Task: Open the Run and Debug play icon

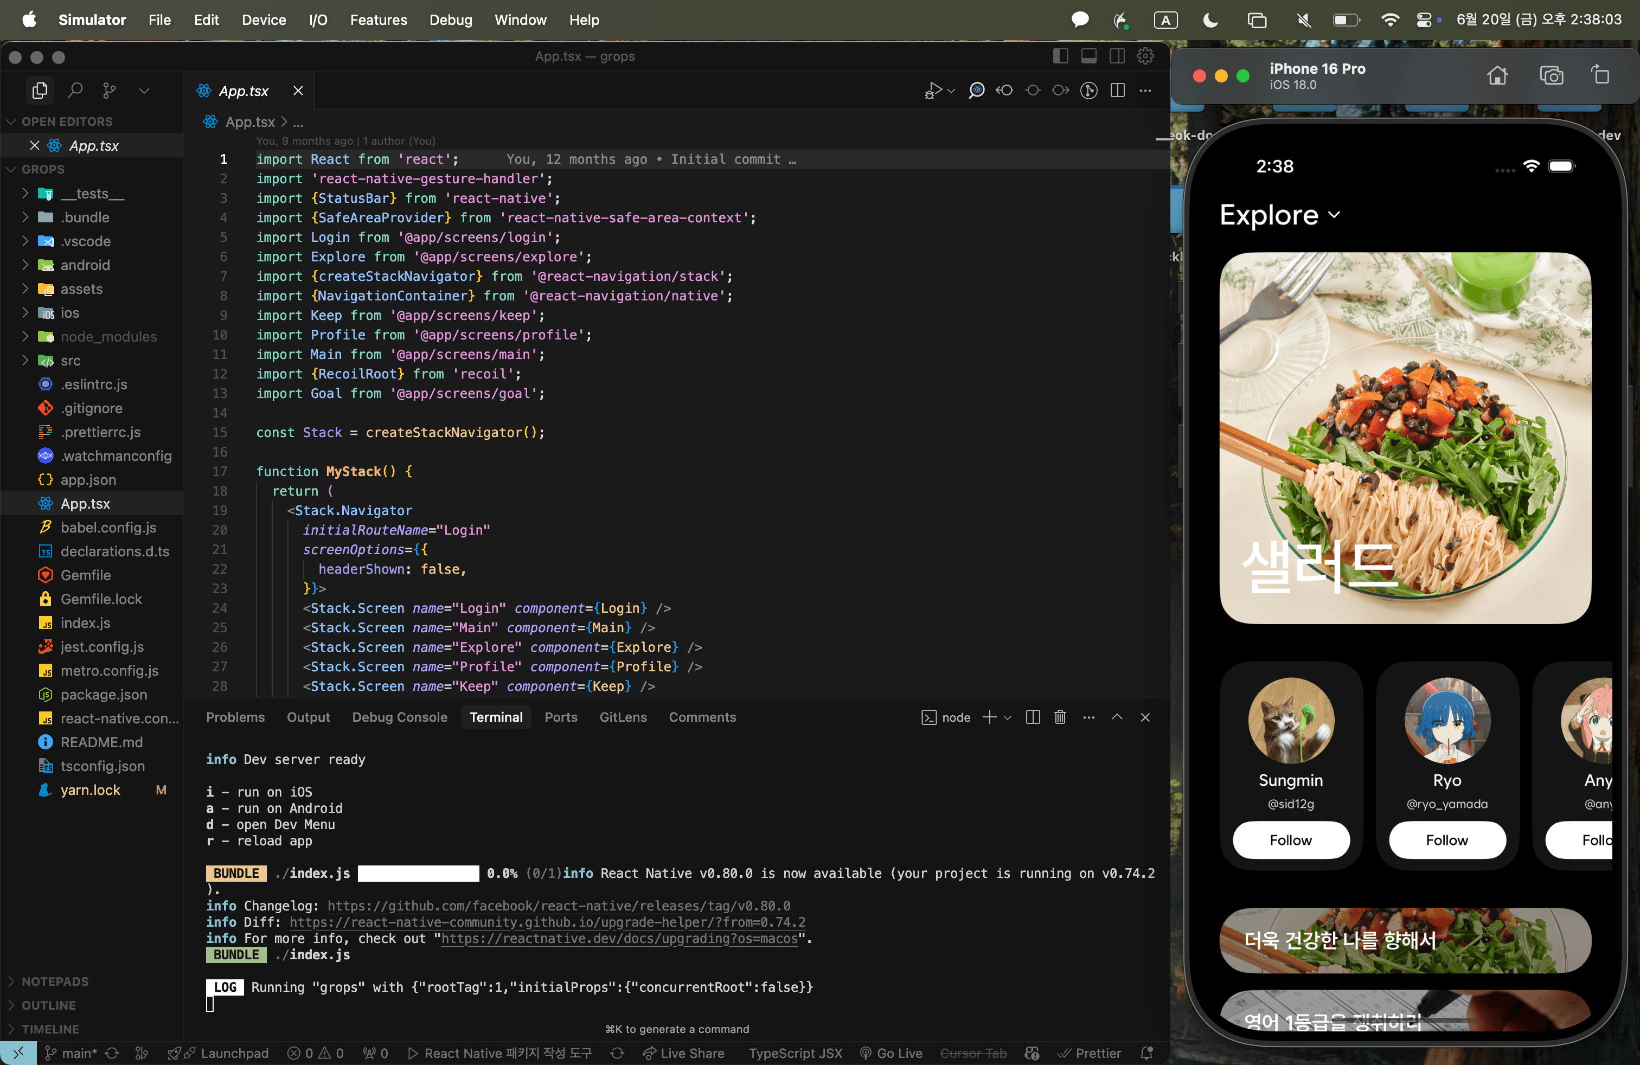Action: [933, 90]
